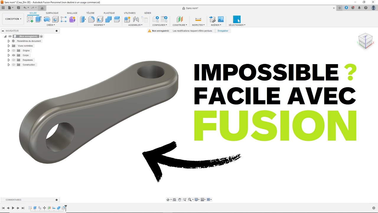Click the Home tab icon

(x=42, y=8)
